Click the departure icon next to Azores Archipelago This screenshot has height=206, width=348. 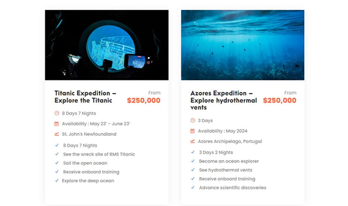pos(193,141)
